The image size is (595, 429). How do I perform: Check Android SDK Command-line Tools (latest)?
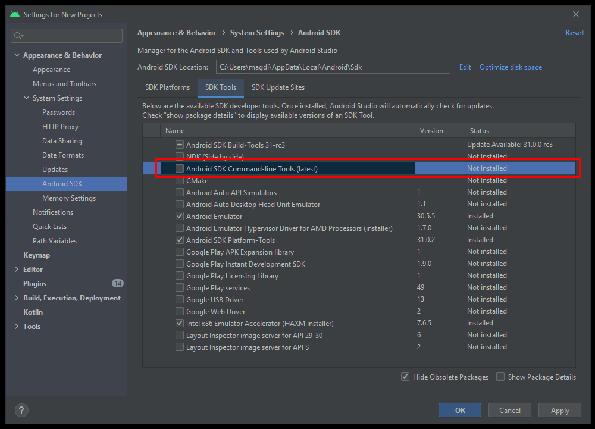(x=180, y=168)
